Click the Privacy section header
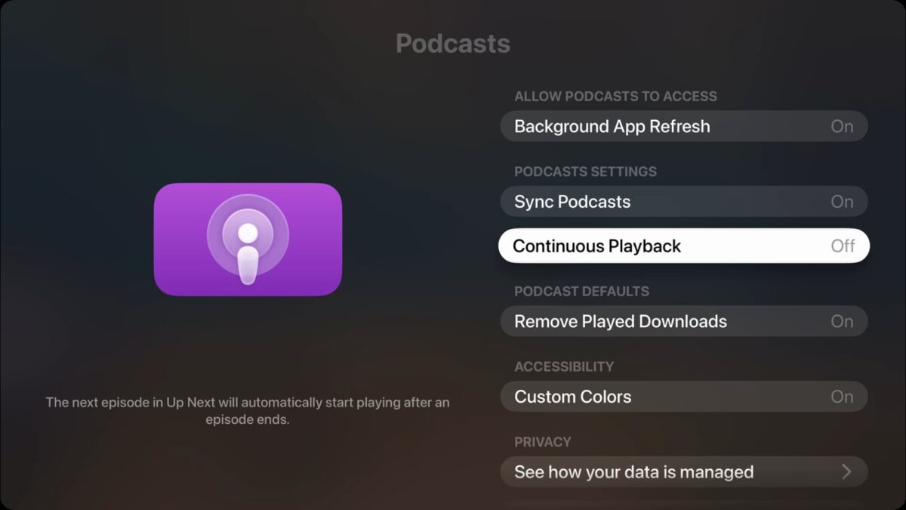Image resolution: width=906 pixels, height=510 pixels. (x=543, y=442)
